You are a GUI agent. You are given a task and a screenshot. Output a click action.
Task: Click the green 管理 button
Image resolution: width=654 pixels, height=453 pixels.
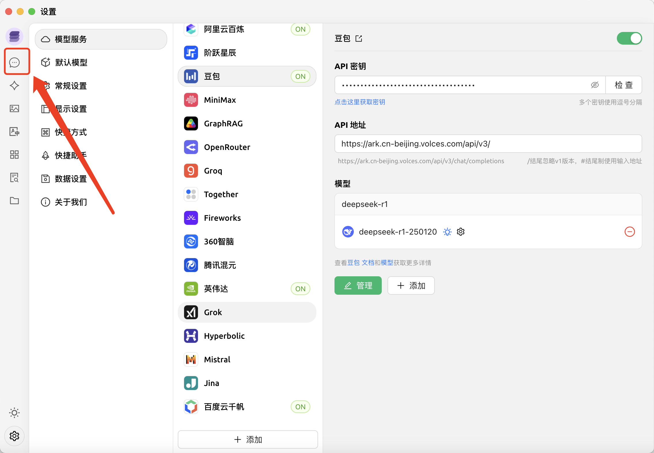click(358, 285)
